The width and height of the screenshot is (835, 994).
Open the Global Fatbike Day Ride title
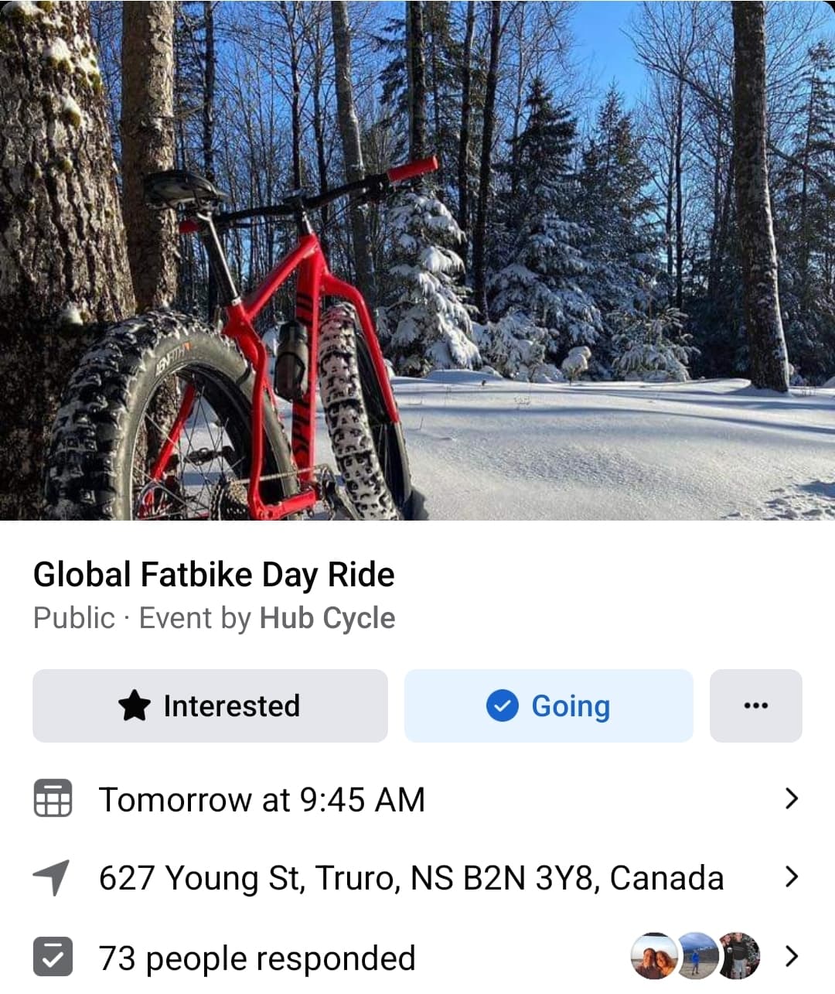[x=214, y=575]
